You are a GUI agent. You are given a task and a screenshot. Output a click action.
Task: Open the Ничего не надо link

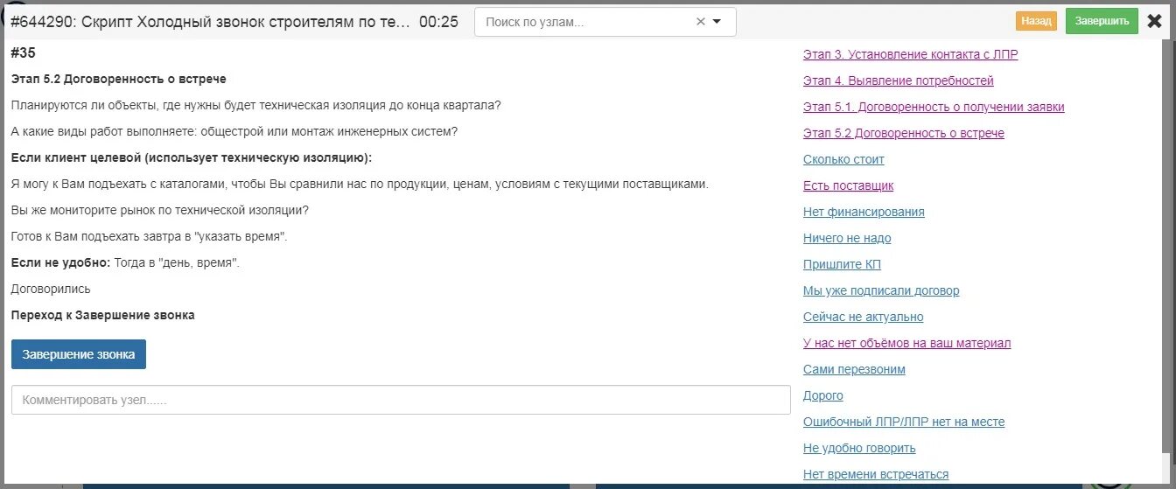pyautogui.click(x=847, y=238)
